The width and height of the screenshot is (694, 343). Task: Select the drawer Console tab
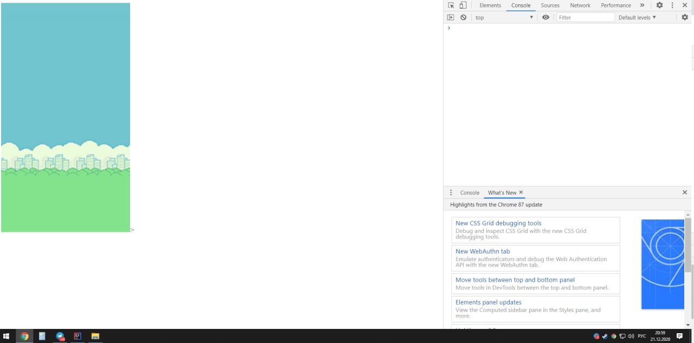coord(470,192)
